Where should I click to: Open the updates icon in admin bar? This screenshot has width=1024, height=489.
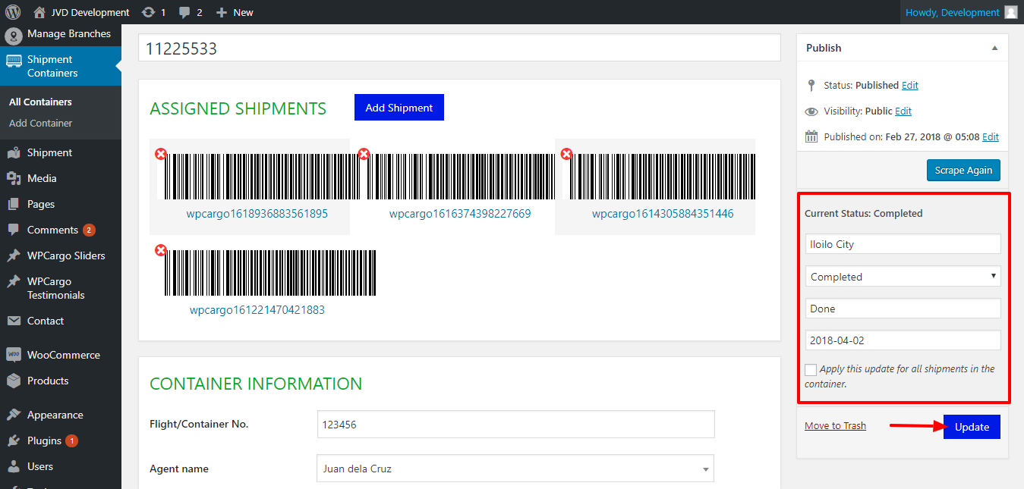pos(149,12)
